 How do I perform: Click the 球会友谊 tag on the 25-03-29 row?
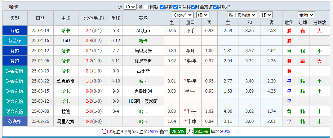click(x=15, y=71)
